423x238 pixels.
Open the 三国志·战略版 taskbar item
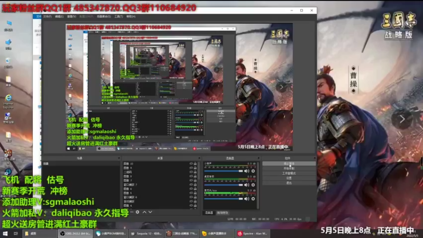point(181,233)
